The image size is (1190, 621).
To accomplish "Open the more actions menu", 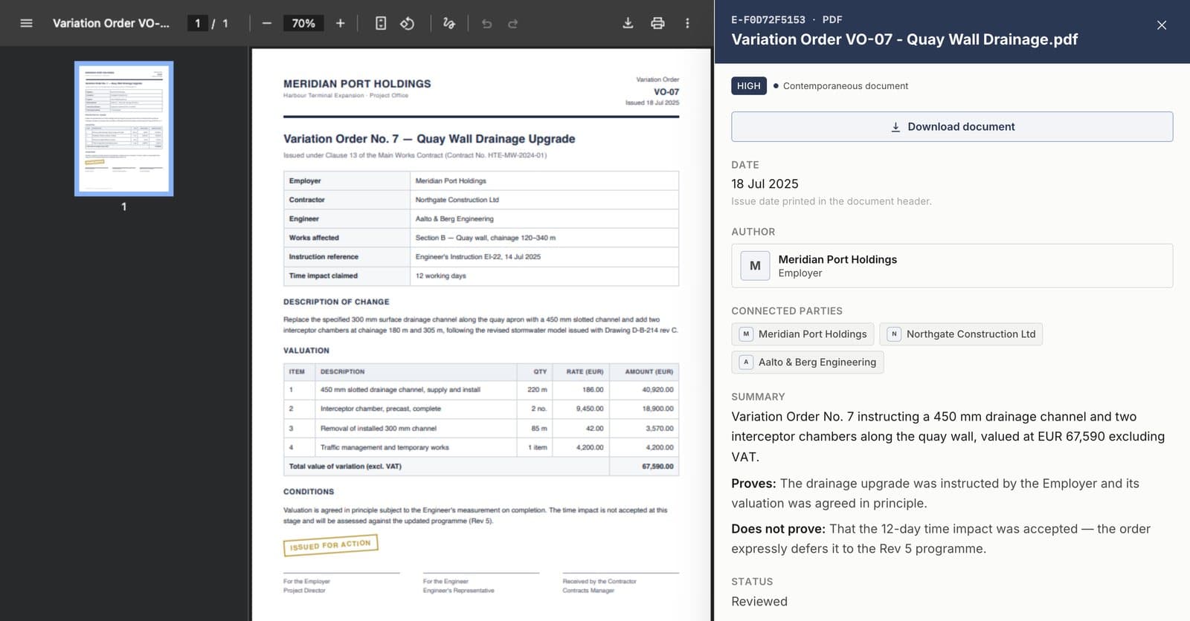I will tap(687, 23).
